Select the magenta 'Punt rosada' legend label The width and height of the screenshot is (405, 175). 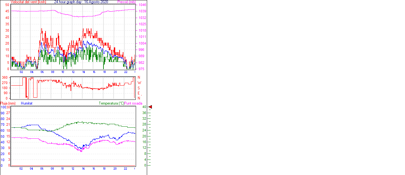[133, 103]
